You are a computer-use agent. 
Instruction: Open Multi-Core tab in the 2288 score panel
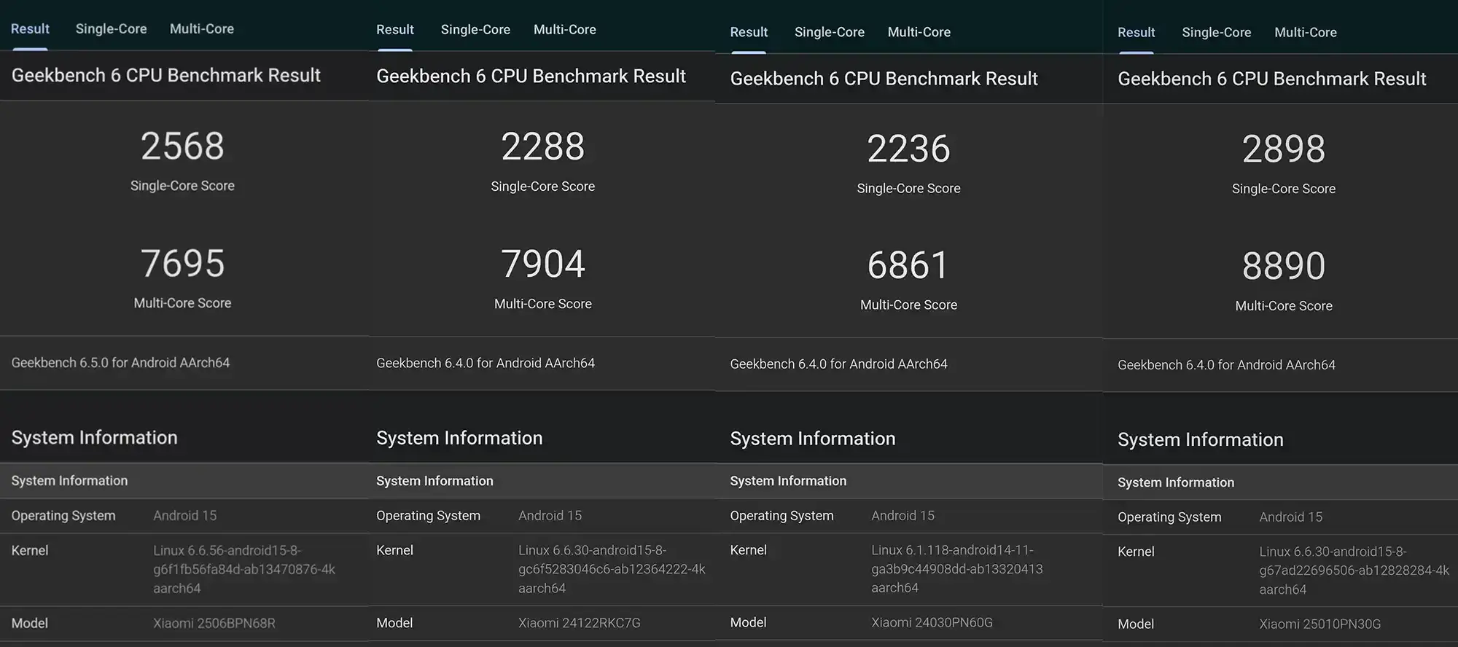[565, 30]
